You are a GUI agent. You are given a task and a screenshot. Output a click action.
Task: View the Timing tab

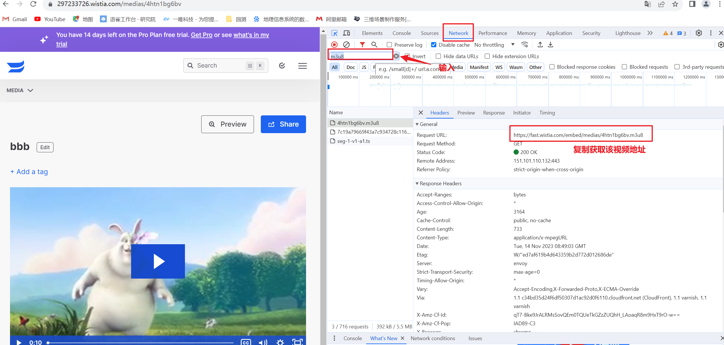(x=547, y=113)
